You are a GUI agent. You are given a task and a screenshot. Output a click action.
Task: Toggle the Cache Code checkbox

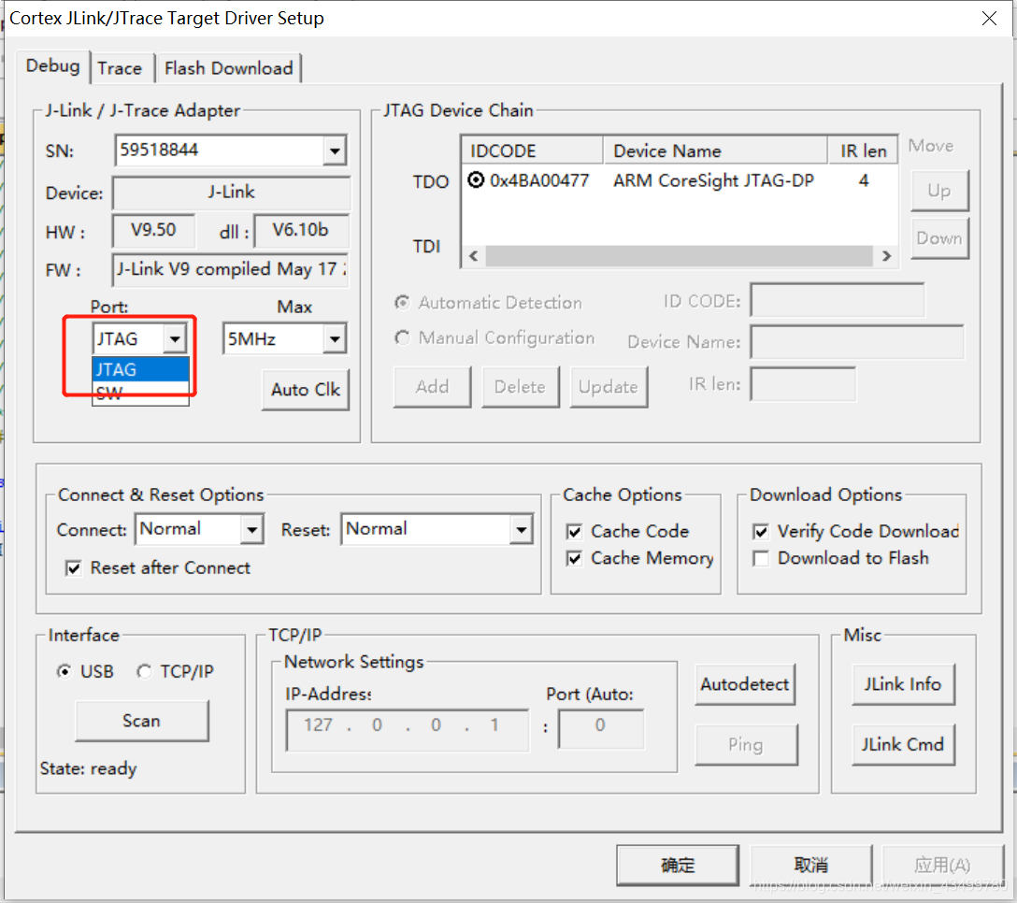tap(574, 532)
